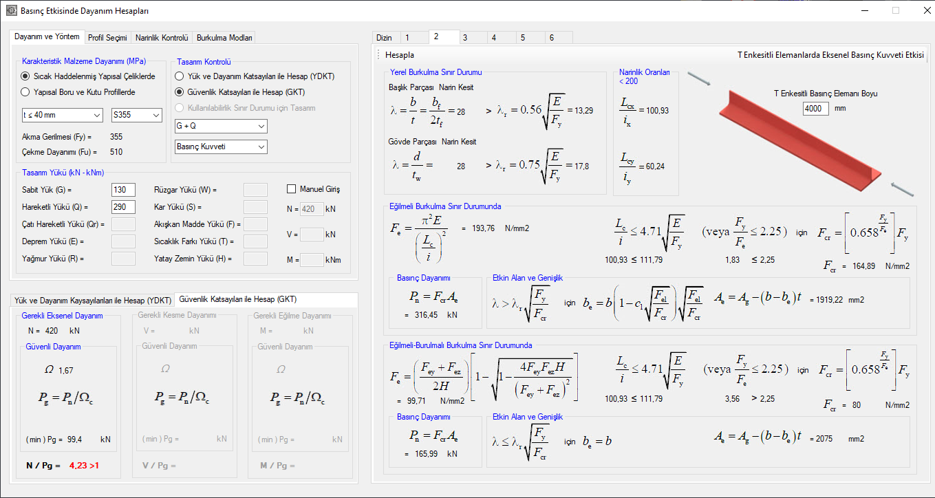935x498 pixels.
Task: Click the Rüzgar Yükü (W) input field
Action: (255, 190)
